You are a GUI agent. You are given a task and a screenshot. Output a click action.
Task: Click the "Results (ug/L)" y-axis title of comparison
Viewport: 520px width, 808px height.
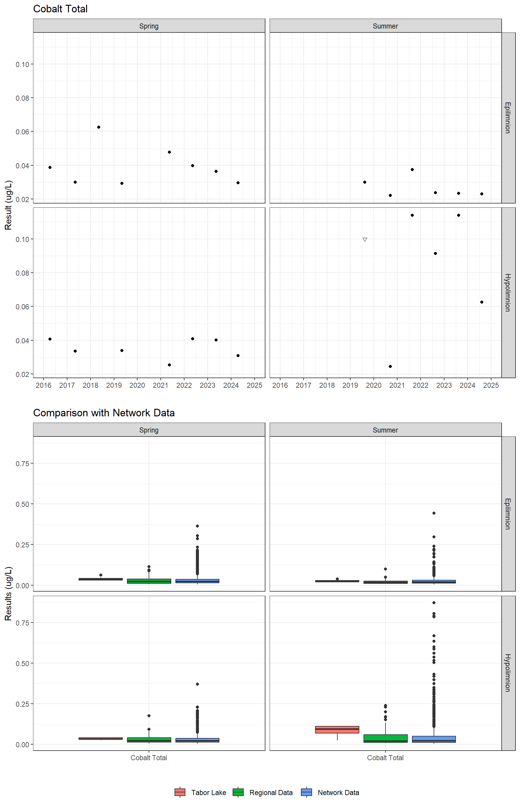tap(8, 593)
